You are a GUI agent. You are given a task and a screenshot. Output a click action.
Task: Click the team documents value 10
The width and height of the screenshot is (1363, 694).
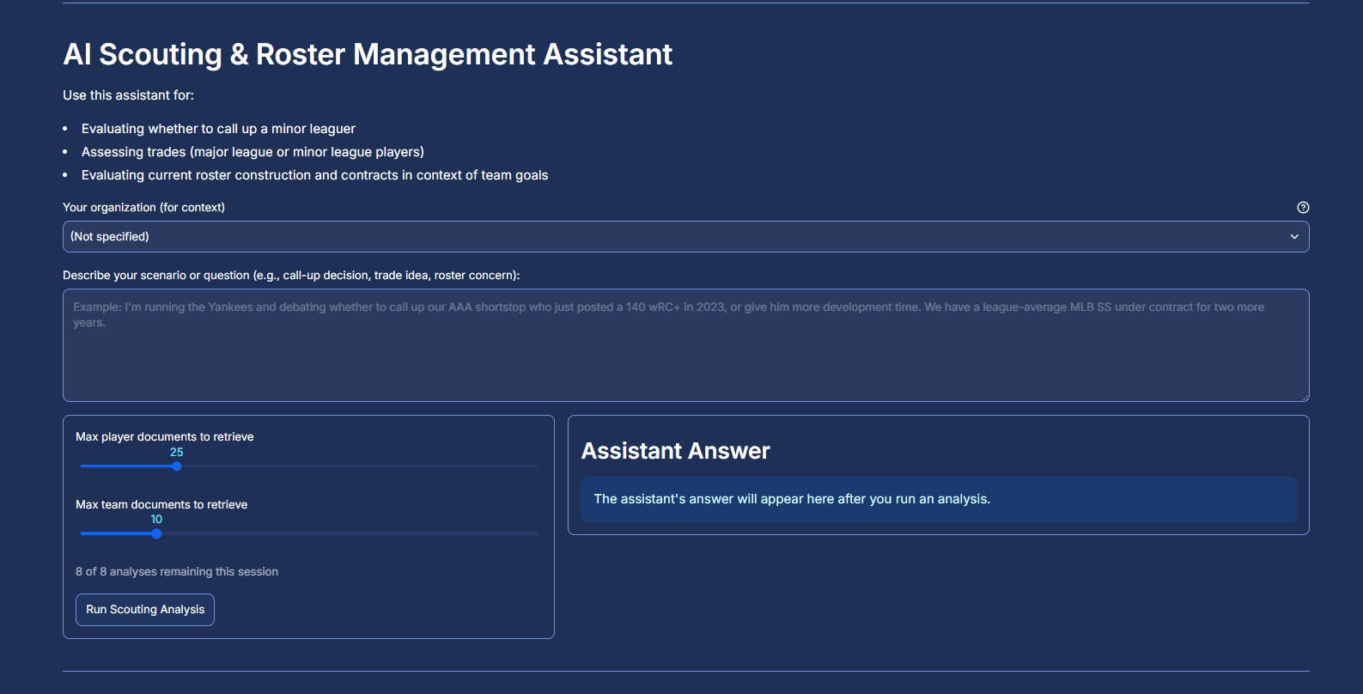click(x=156, y=520)
